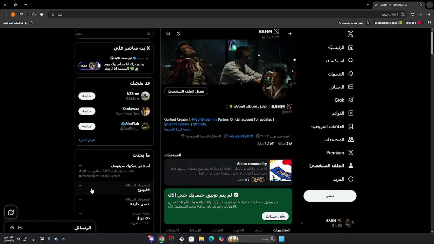
Task: Click the back arrow on profile header
Action: point(290,34)
